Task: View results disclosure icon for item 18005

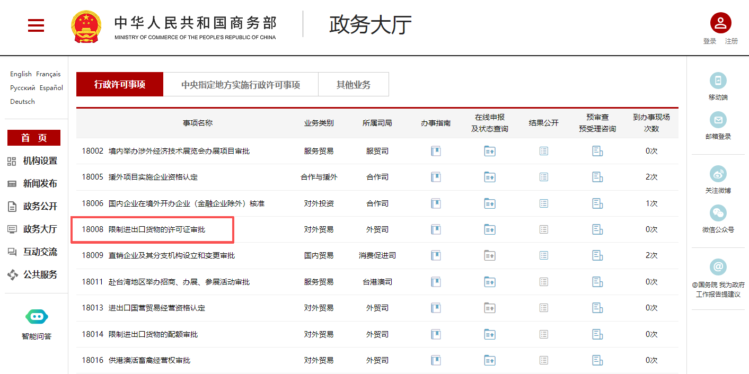Action: pyautogui.click(x=543, y=177)
